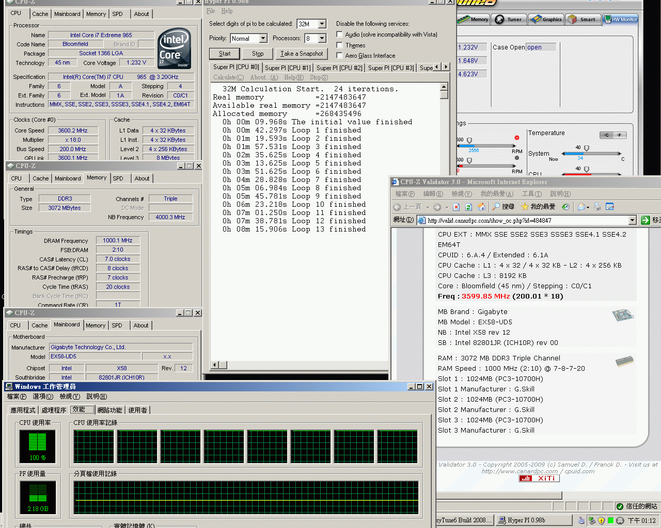Viewport: 661px width, 528px height.
Task: Click safely remove hardware tray icon
Action: (x=592, y=521)
